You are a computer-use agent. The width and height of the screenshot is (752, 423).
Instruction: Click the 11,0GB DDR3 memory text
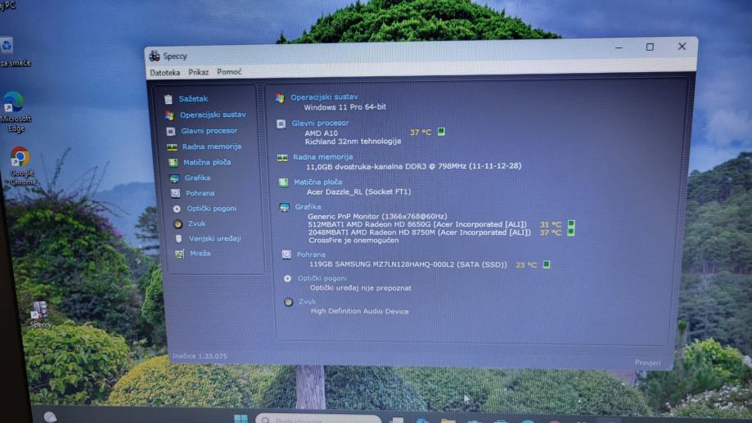coord(413,166)
